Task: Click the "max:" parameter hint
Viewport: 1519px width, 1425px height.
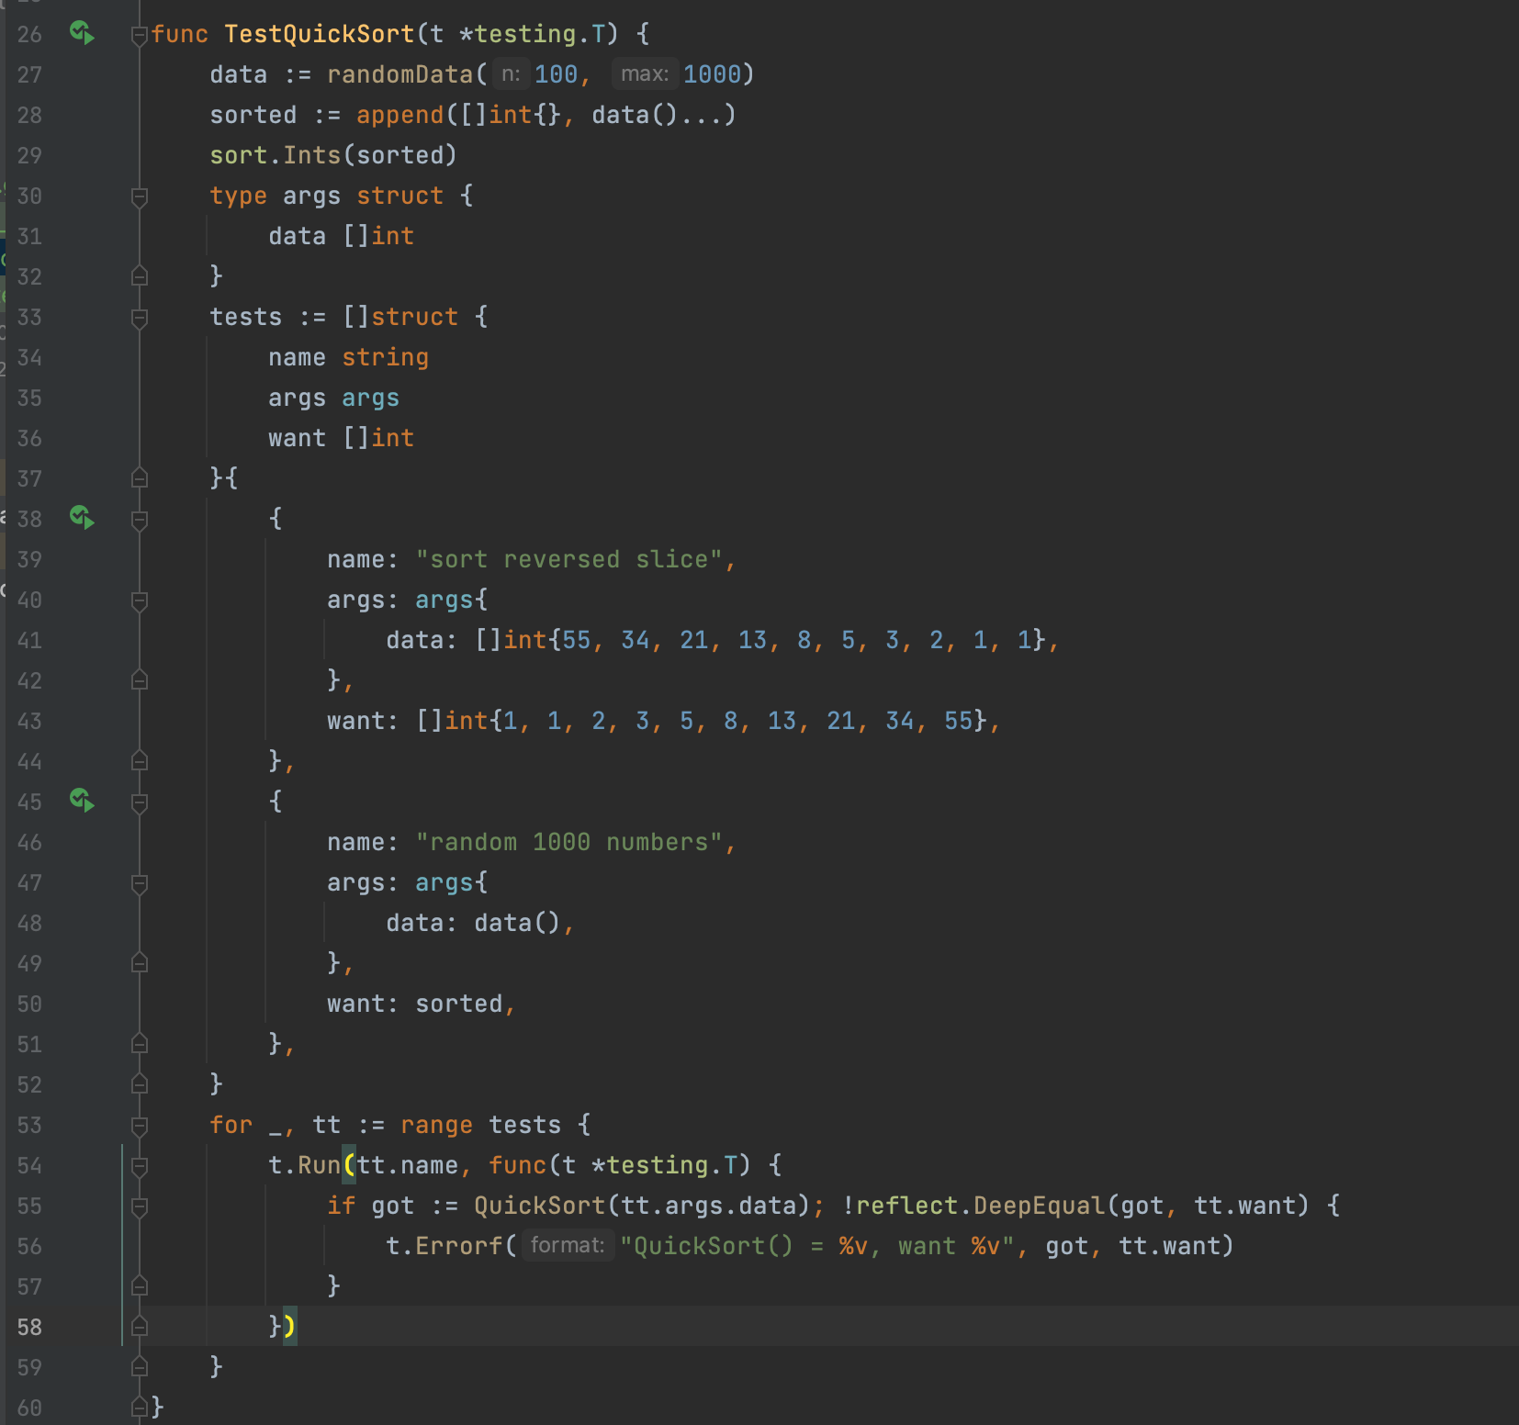Action: pyautogui.click(x=644, y=74)
